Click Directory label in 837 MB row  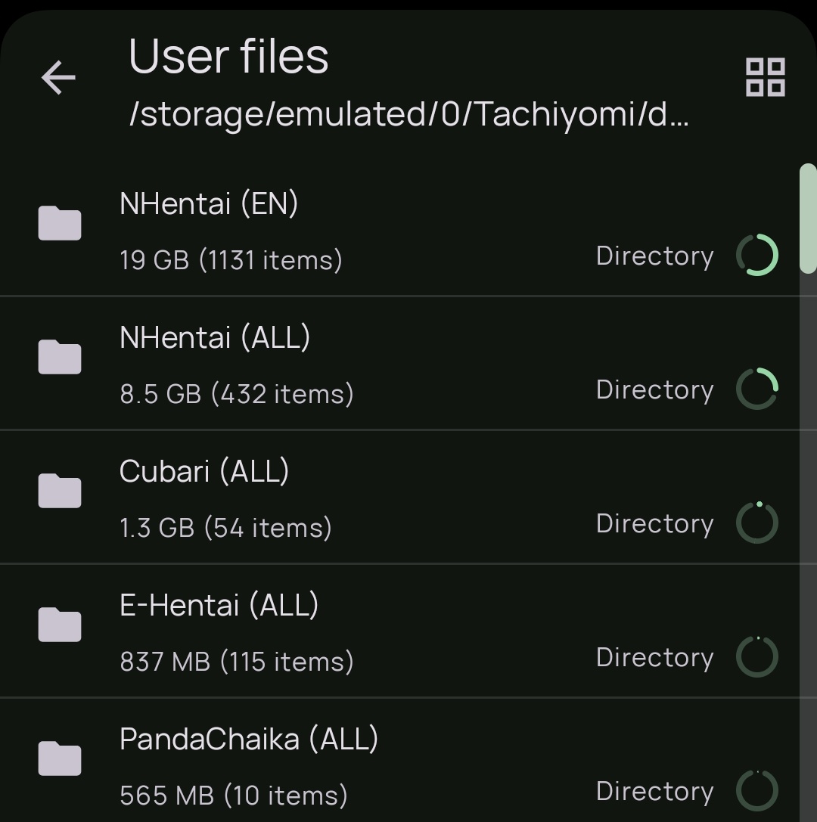[x=655, y=657]
